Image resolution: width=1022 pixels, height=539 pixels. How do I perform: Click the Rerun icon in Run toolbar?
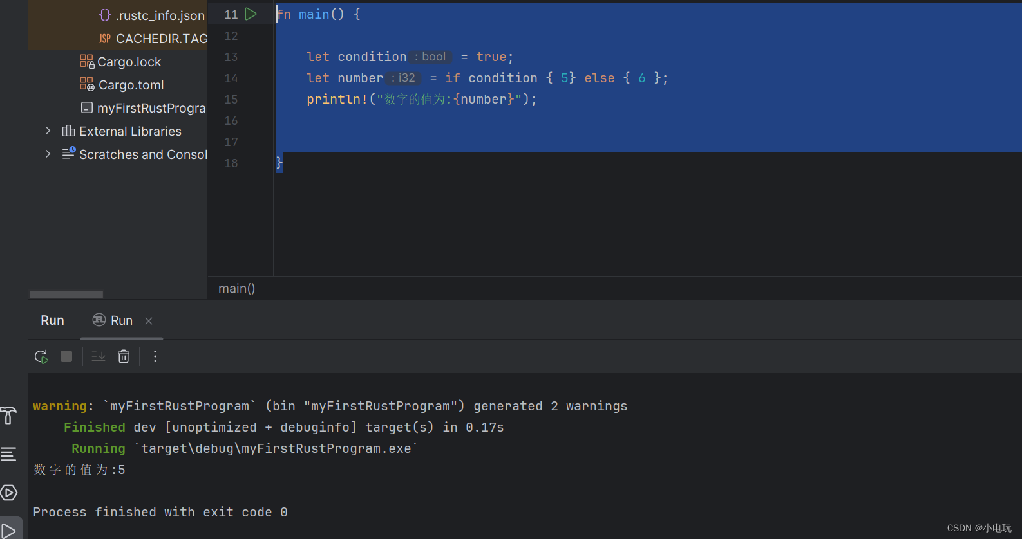click(x=41, y=357)
